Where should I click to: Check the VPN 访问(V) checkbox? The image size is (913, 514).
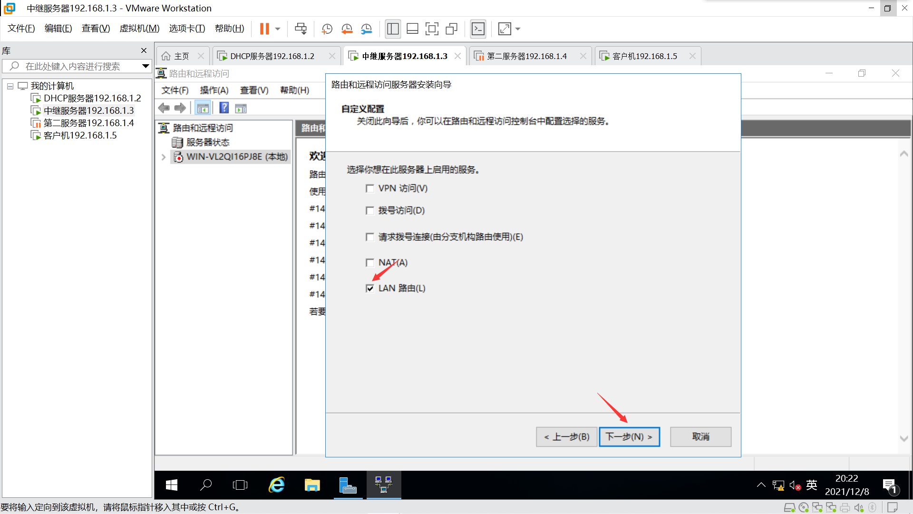370,188
